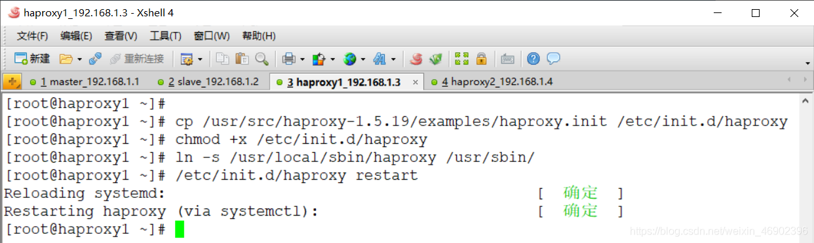814x243 pixels.
Task: Click the 'ln -s /usr/local/sbin/haproxy' command line
Action: point(355,157)
